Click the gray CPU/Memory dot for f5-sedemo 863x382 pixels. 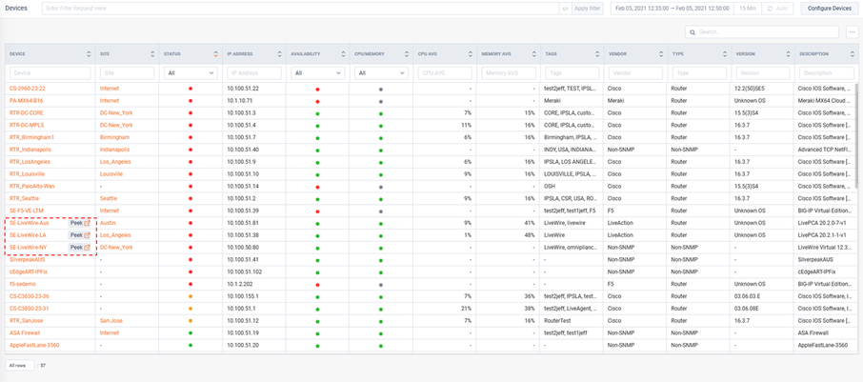(381, 285)
